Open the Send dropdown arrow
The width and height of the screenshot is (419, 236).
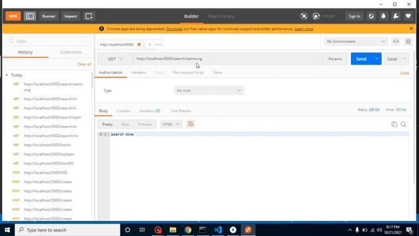click(x=376, y=59)
